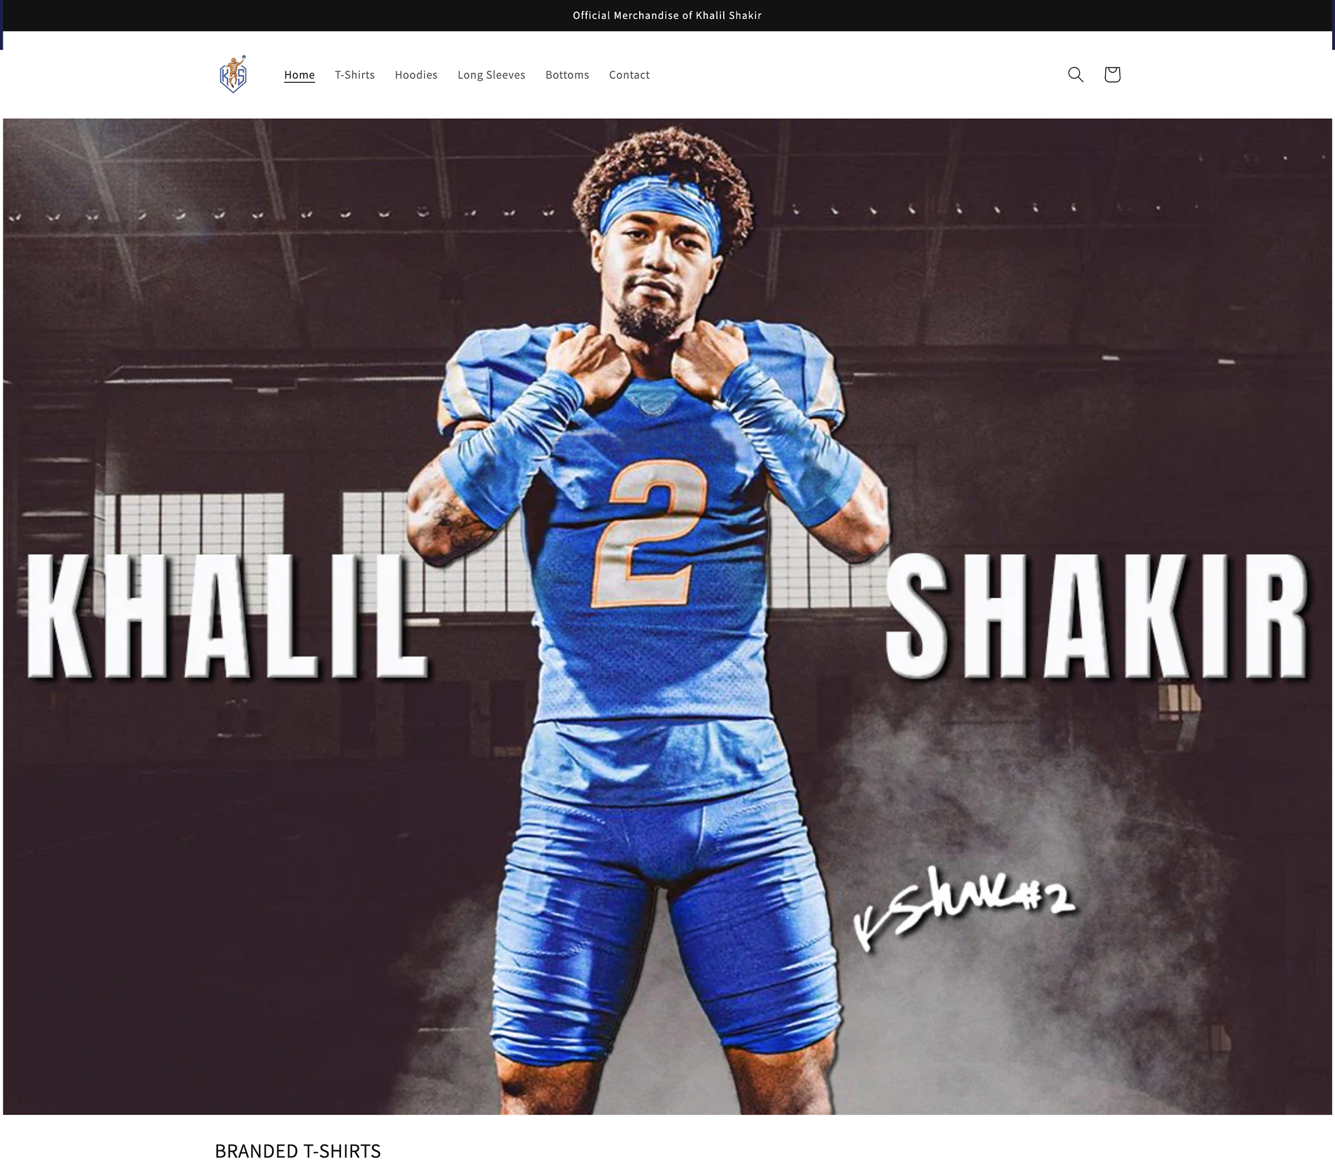Image resolution: width=1335 pixels, height=1168 pixels.
Task: Go to the Home menu link
Action: (x=299, y=75)
